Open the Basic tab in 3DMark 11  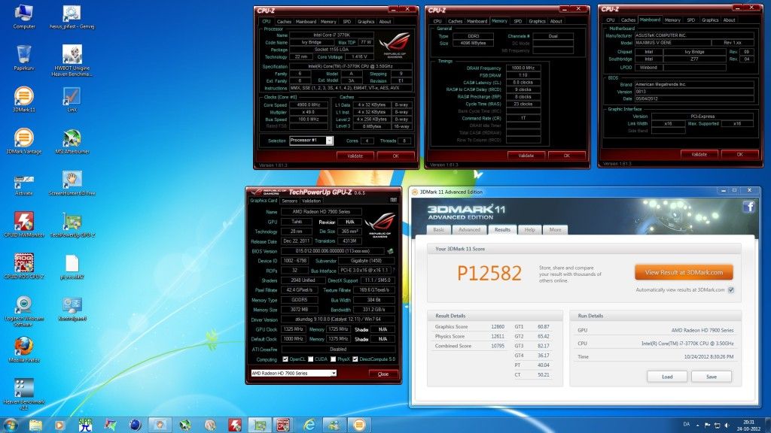(439, 230)
